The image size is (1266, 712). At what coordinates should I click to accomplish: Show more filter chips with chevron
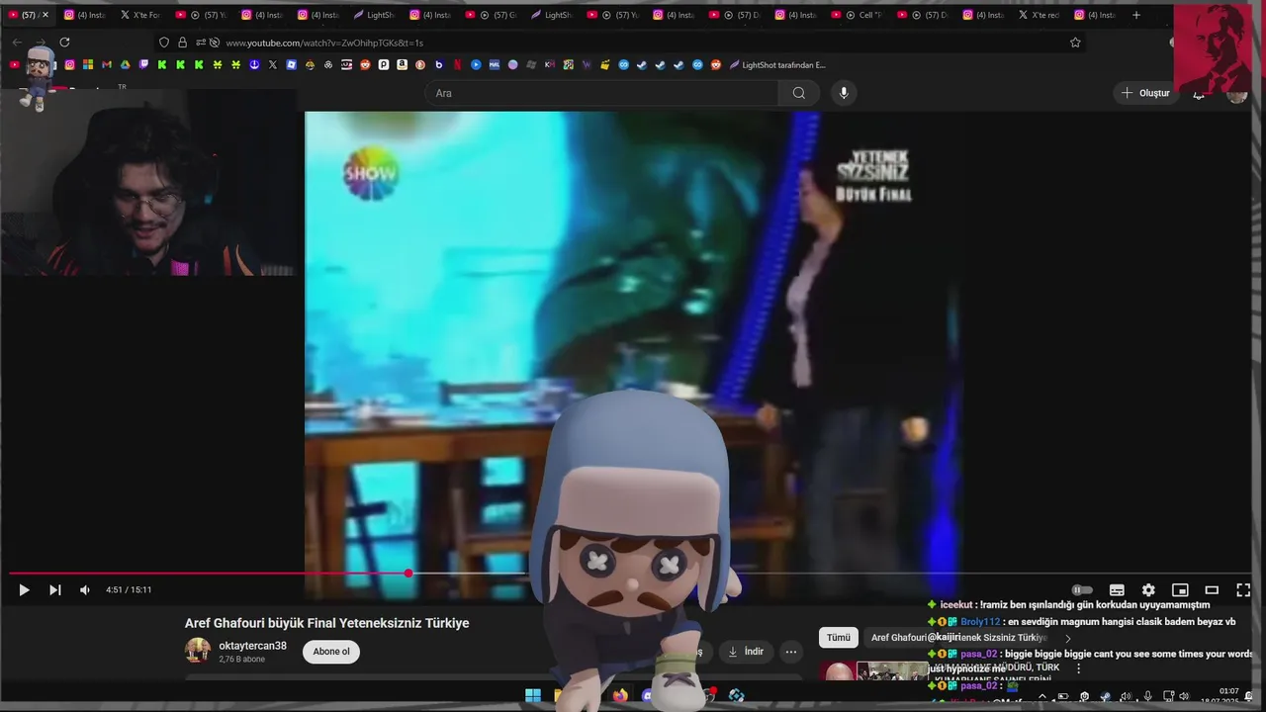[1067, 638]
